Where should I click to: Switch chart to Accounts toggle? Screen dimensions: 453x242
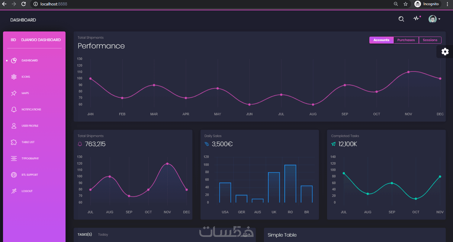coord(381,40)
